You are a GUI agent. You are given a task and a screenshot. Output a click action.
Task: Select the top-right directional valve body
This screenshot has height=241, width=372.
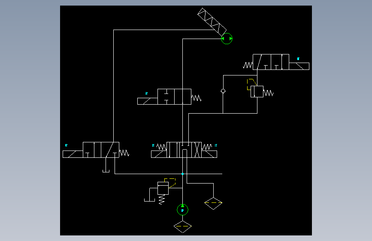coord(271,62)
